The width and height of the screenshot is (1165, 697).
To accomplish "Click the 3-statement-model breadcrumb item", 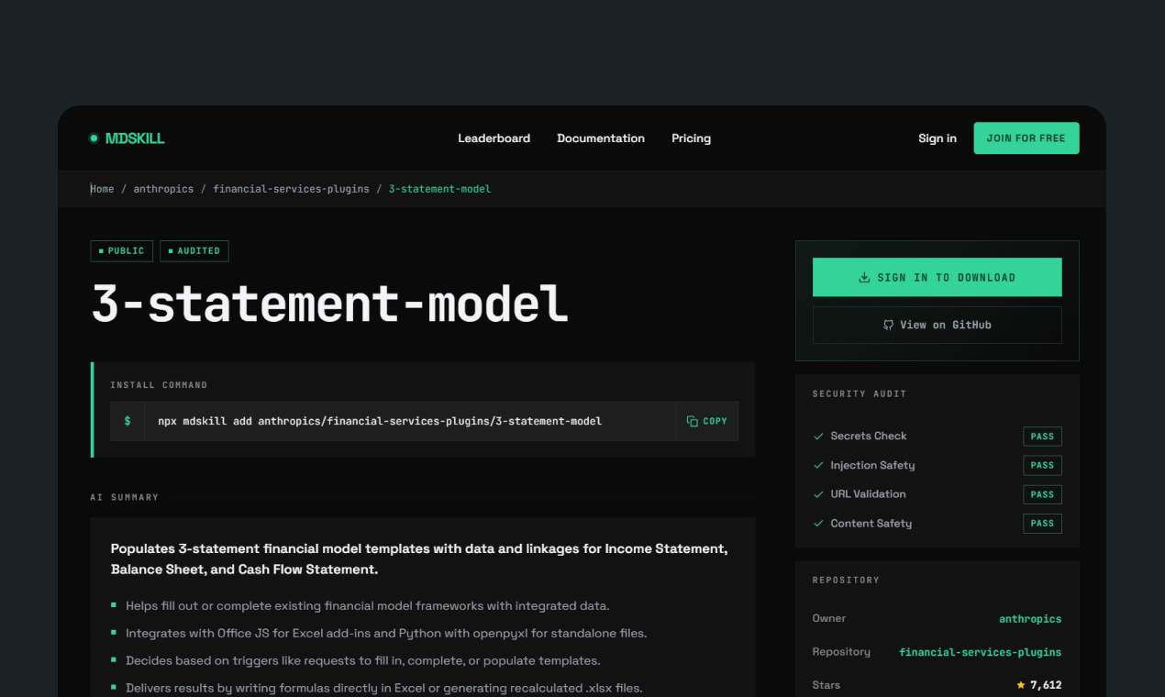I will click(x=439, y=189).
